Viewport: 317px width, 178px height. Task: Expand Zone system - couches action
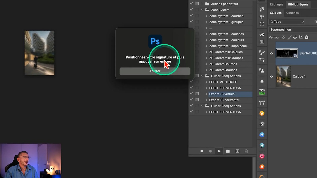tap(206, 34)
